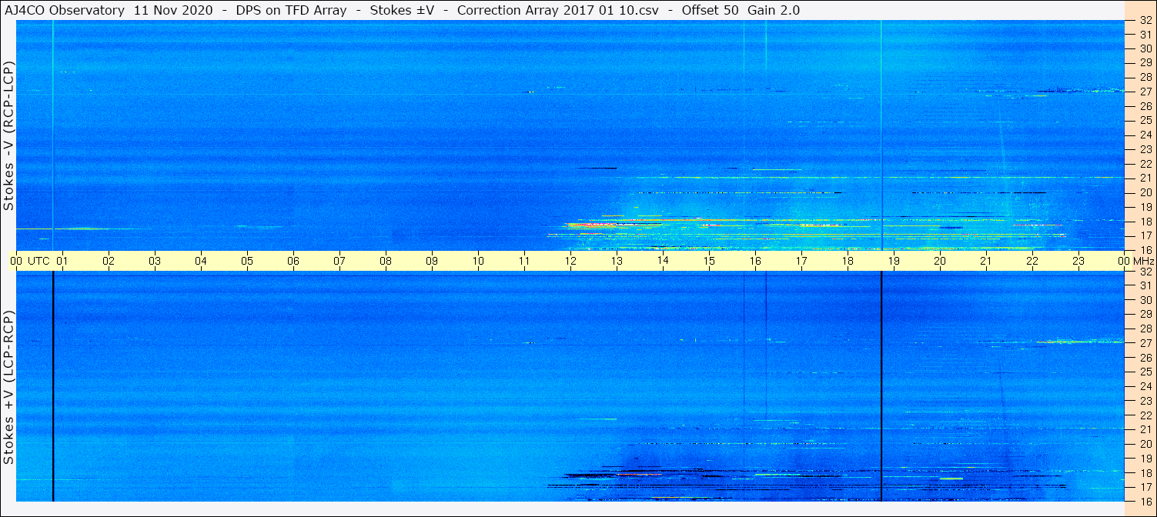Click the 21 hour marker on time axis
1157x517 pixels.
click(x=986, y=261)
